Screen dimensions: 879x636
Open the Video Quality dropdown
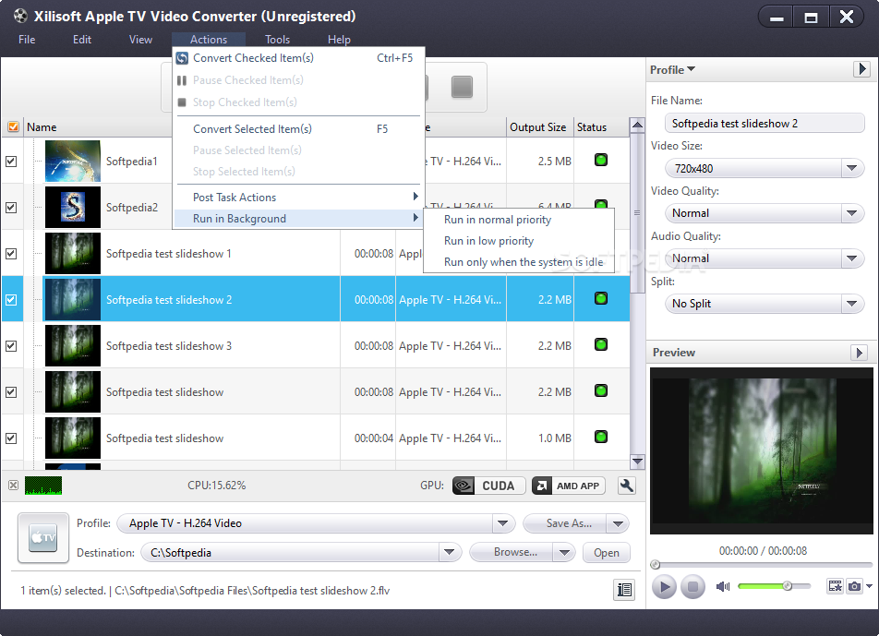pyautogui.click(x=851, y=213)
